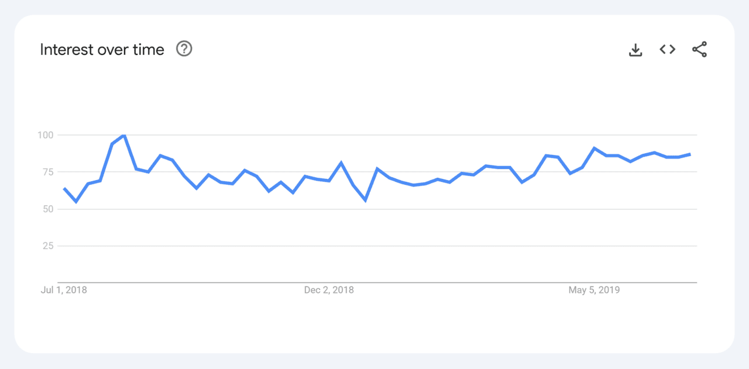
Task: Click the rising trend near May 2019
Action: tap(595, 149)
